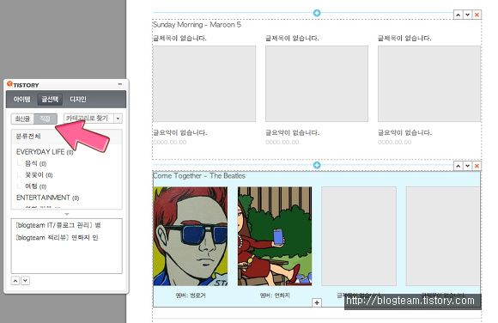
Task: Click third 글요약이 없습니다 summary text
Action: click(405, 132)
